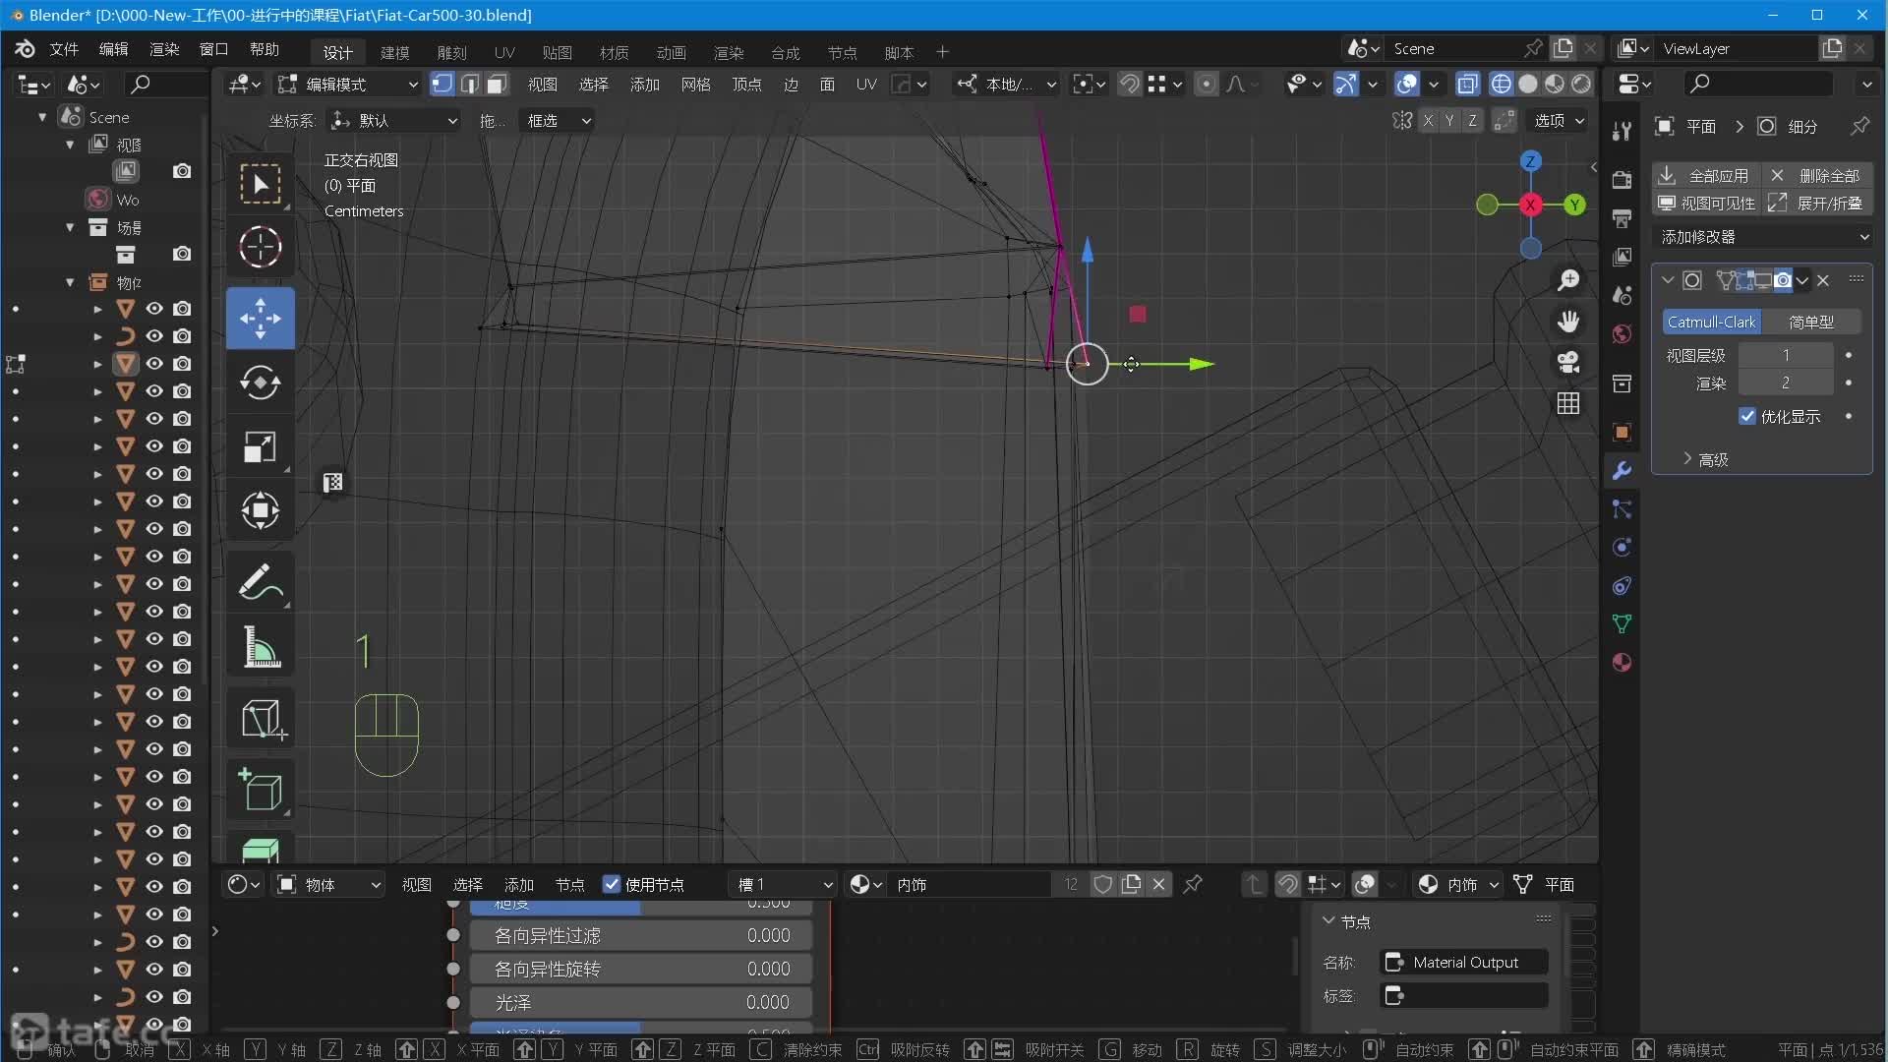Switch to solid viewport shading
Image resolution: width=1888 pixels, height=1062 pixels.
pyautogui.click(x=1527, y=85)
